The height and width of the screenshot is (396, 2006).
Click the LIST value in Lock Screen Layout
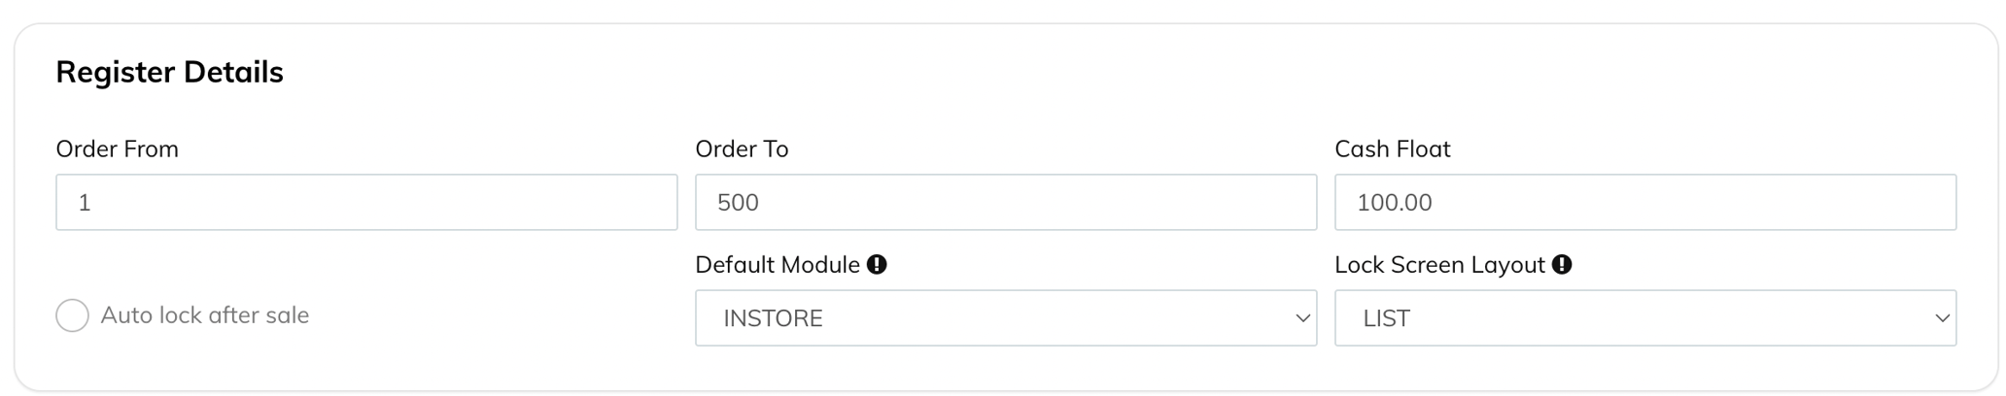coord(1386,318)
